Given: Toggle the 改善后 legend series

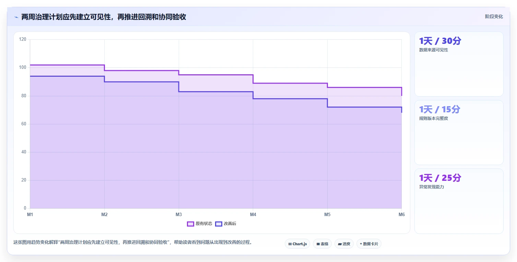Looking at the screenshot, I should [226, 224].
